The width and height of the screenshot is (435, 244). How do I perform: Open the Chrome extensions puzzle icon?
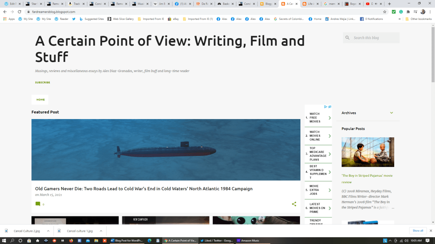pos(408,12)
